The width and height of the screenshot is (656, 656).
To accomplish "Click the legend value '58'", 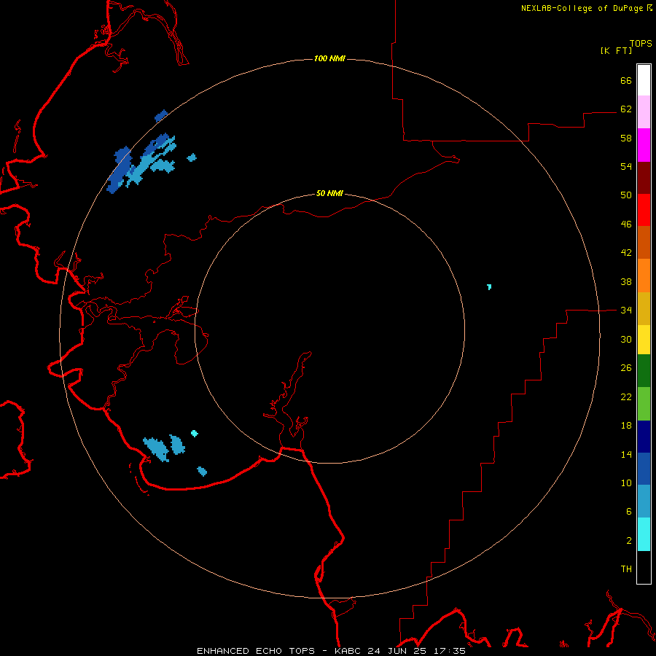I will (x=626, y=138).
